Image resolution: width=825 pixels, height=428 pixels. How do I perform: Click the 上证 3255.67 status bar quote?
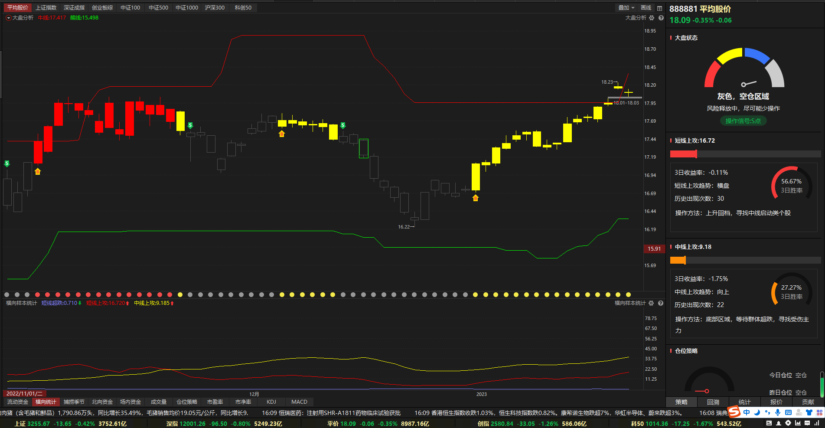[x=70, y=424]
